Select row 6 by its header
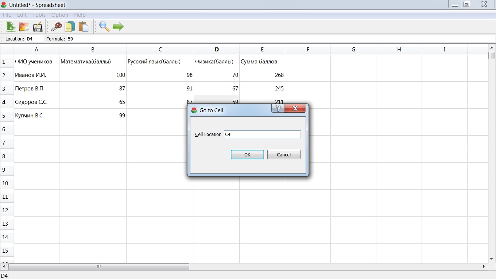 (7, 129)
